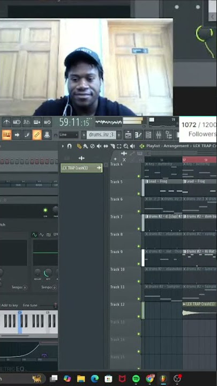Image resolution: width=217 pixels, height=386 pixels.
Task: Click the Add to key option
Action: 10,305
